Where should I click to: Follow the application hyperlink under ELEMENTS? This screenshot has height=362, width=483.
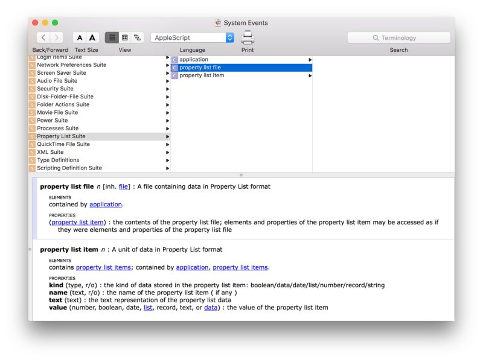[x=105, y=205]
